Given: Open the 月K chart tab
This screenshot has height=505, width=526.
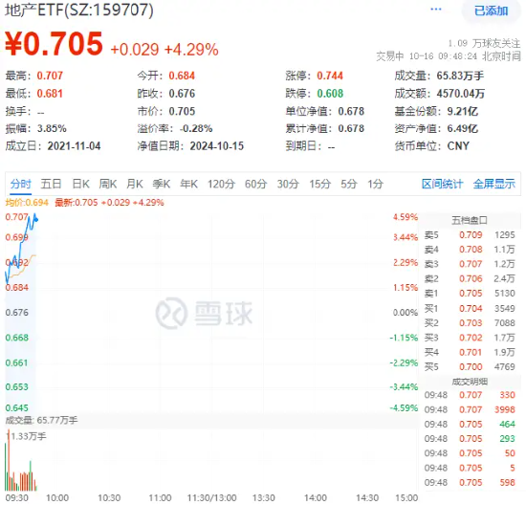Looking at the screenshot, I should pos(135,184).
